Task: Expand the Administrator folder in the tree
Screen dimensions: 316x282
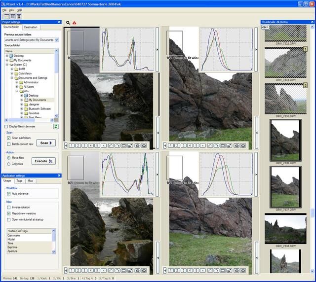Action: (17, 82)
